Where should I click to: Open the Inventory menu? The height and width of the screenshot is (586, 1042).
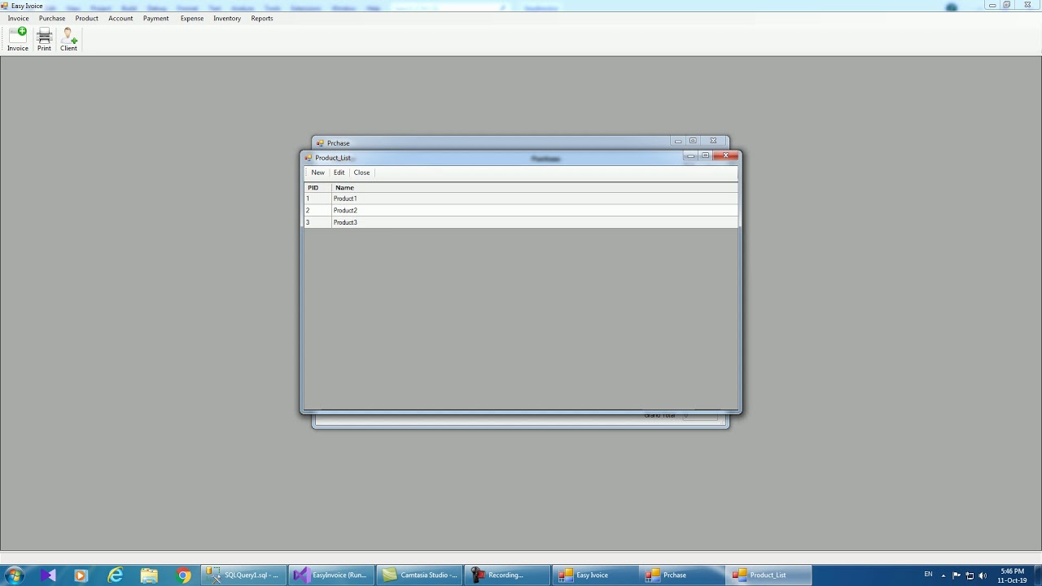(x=227, y=18)
